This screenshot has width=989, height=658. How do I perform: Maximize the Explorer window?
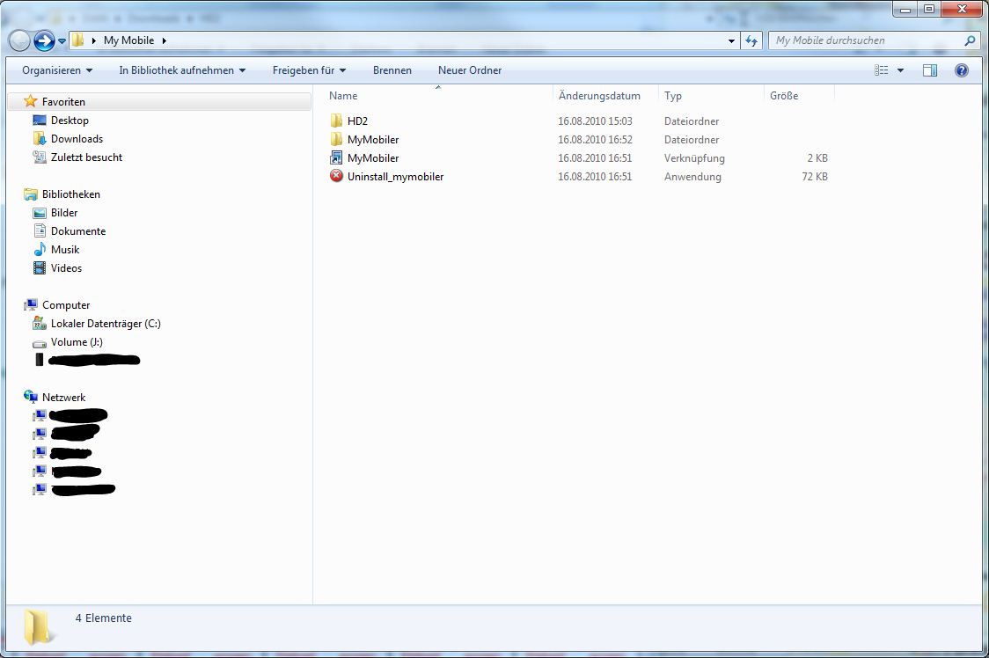click(x=929, y=9)
